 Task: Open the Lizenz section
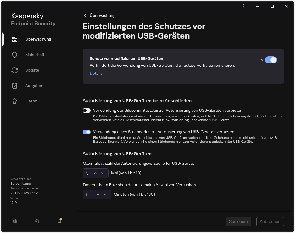point(31,101)
